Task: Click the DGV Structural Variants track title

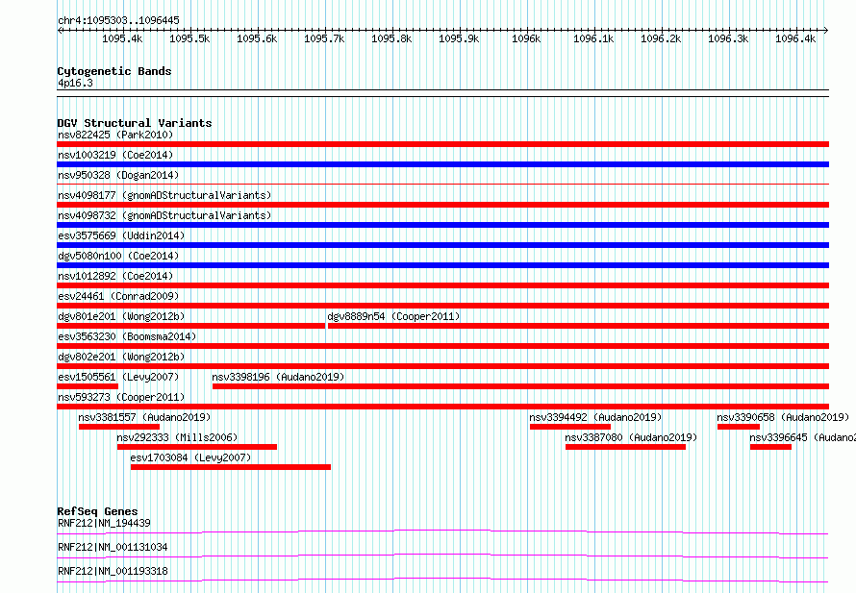Action: (x=135, y=123)
